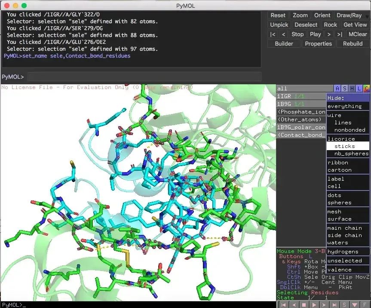Click the rainbow C color icon on the all row
This screenshot has width=371, height=308.
367,88
